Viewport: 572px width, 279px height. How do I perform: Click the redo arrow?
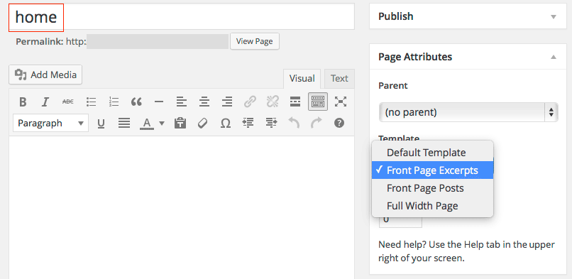[317, 124]
